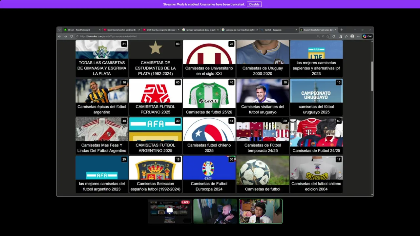Close the camiseta de river tab

257,30
